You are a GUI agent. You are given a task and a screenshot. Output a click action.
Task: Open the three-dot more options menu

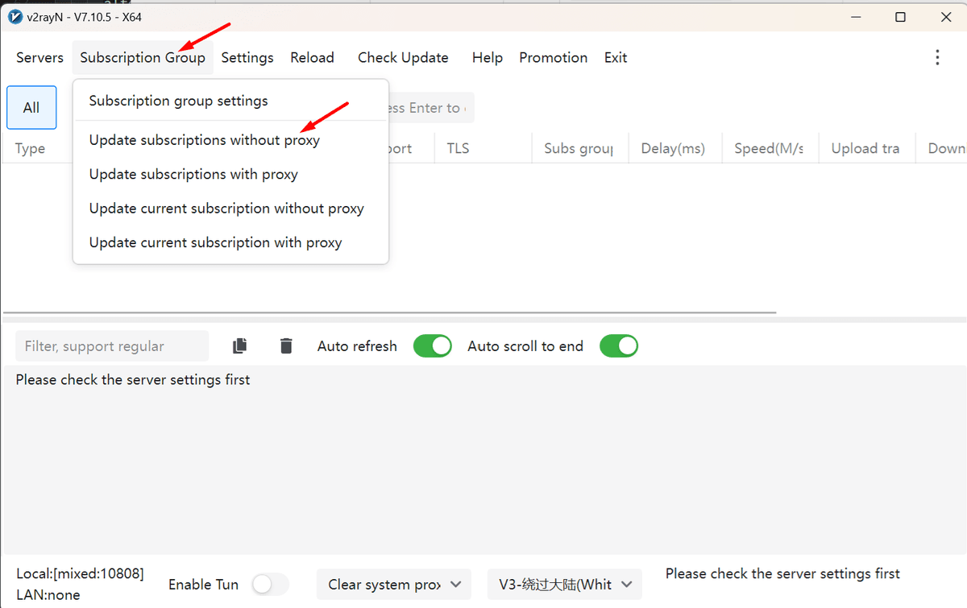click(x=937, y=57)
